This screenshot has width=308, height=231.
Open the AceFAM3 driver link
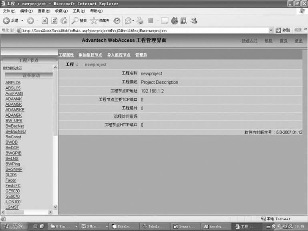pyautogui.click(x=14, y=93)
